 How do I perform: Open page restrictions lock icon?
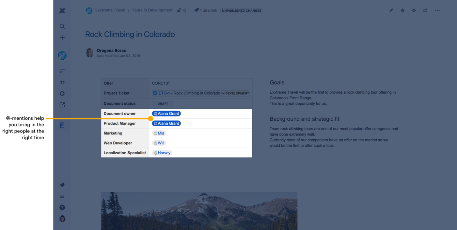(x=179, y=10)
